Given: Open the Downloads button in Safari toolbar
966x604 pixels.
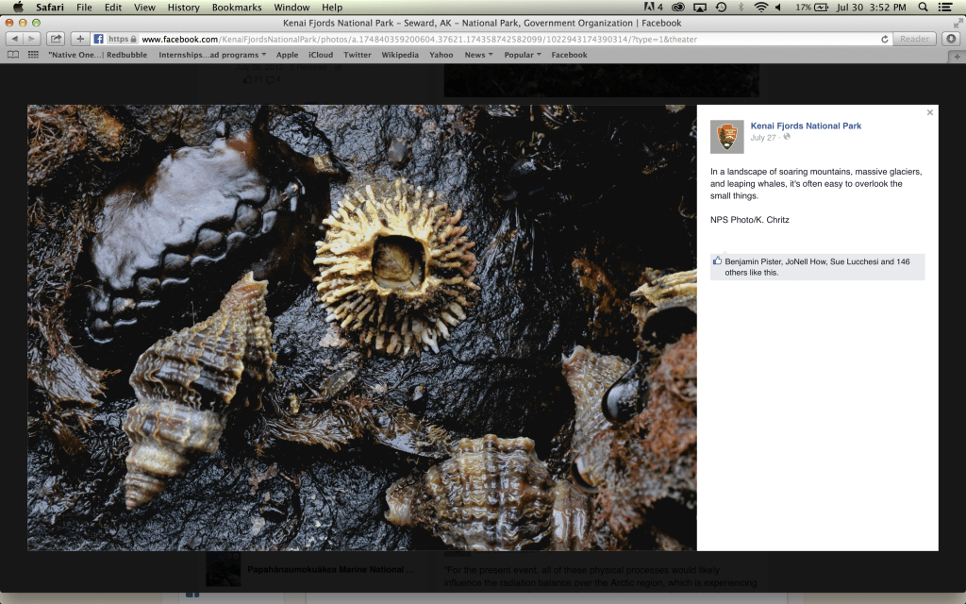Looking at the screenshot, I should click(950, 39).
